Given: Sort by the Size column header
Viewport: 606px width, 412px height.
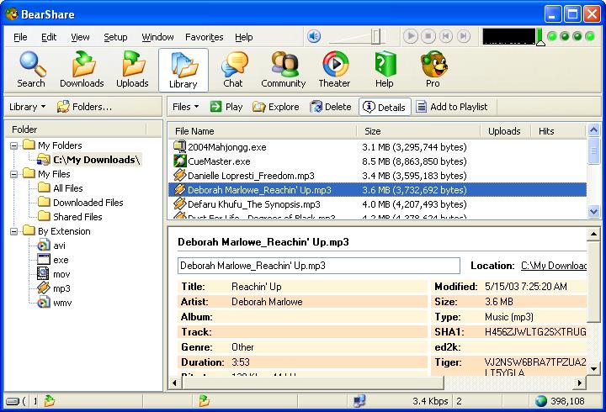Looking at the screenshot, I should (x=418, y=131).
